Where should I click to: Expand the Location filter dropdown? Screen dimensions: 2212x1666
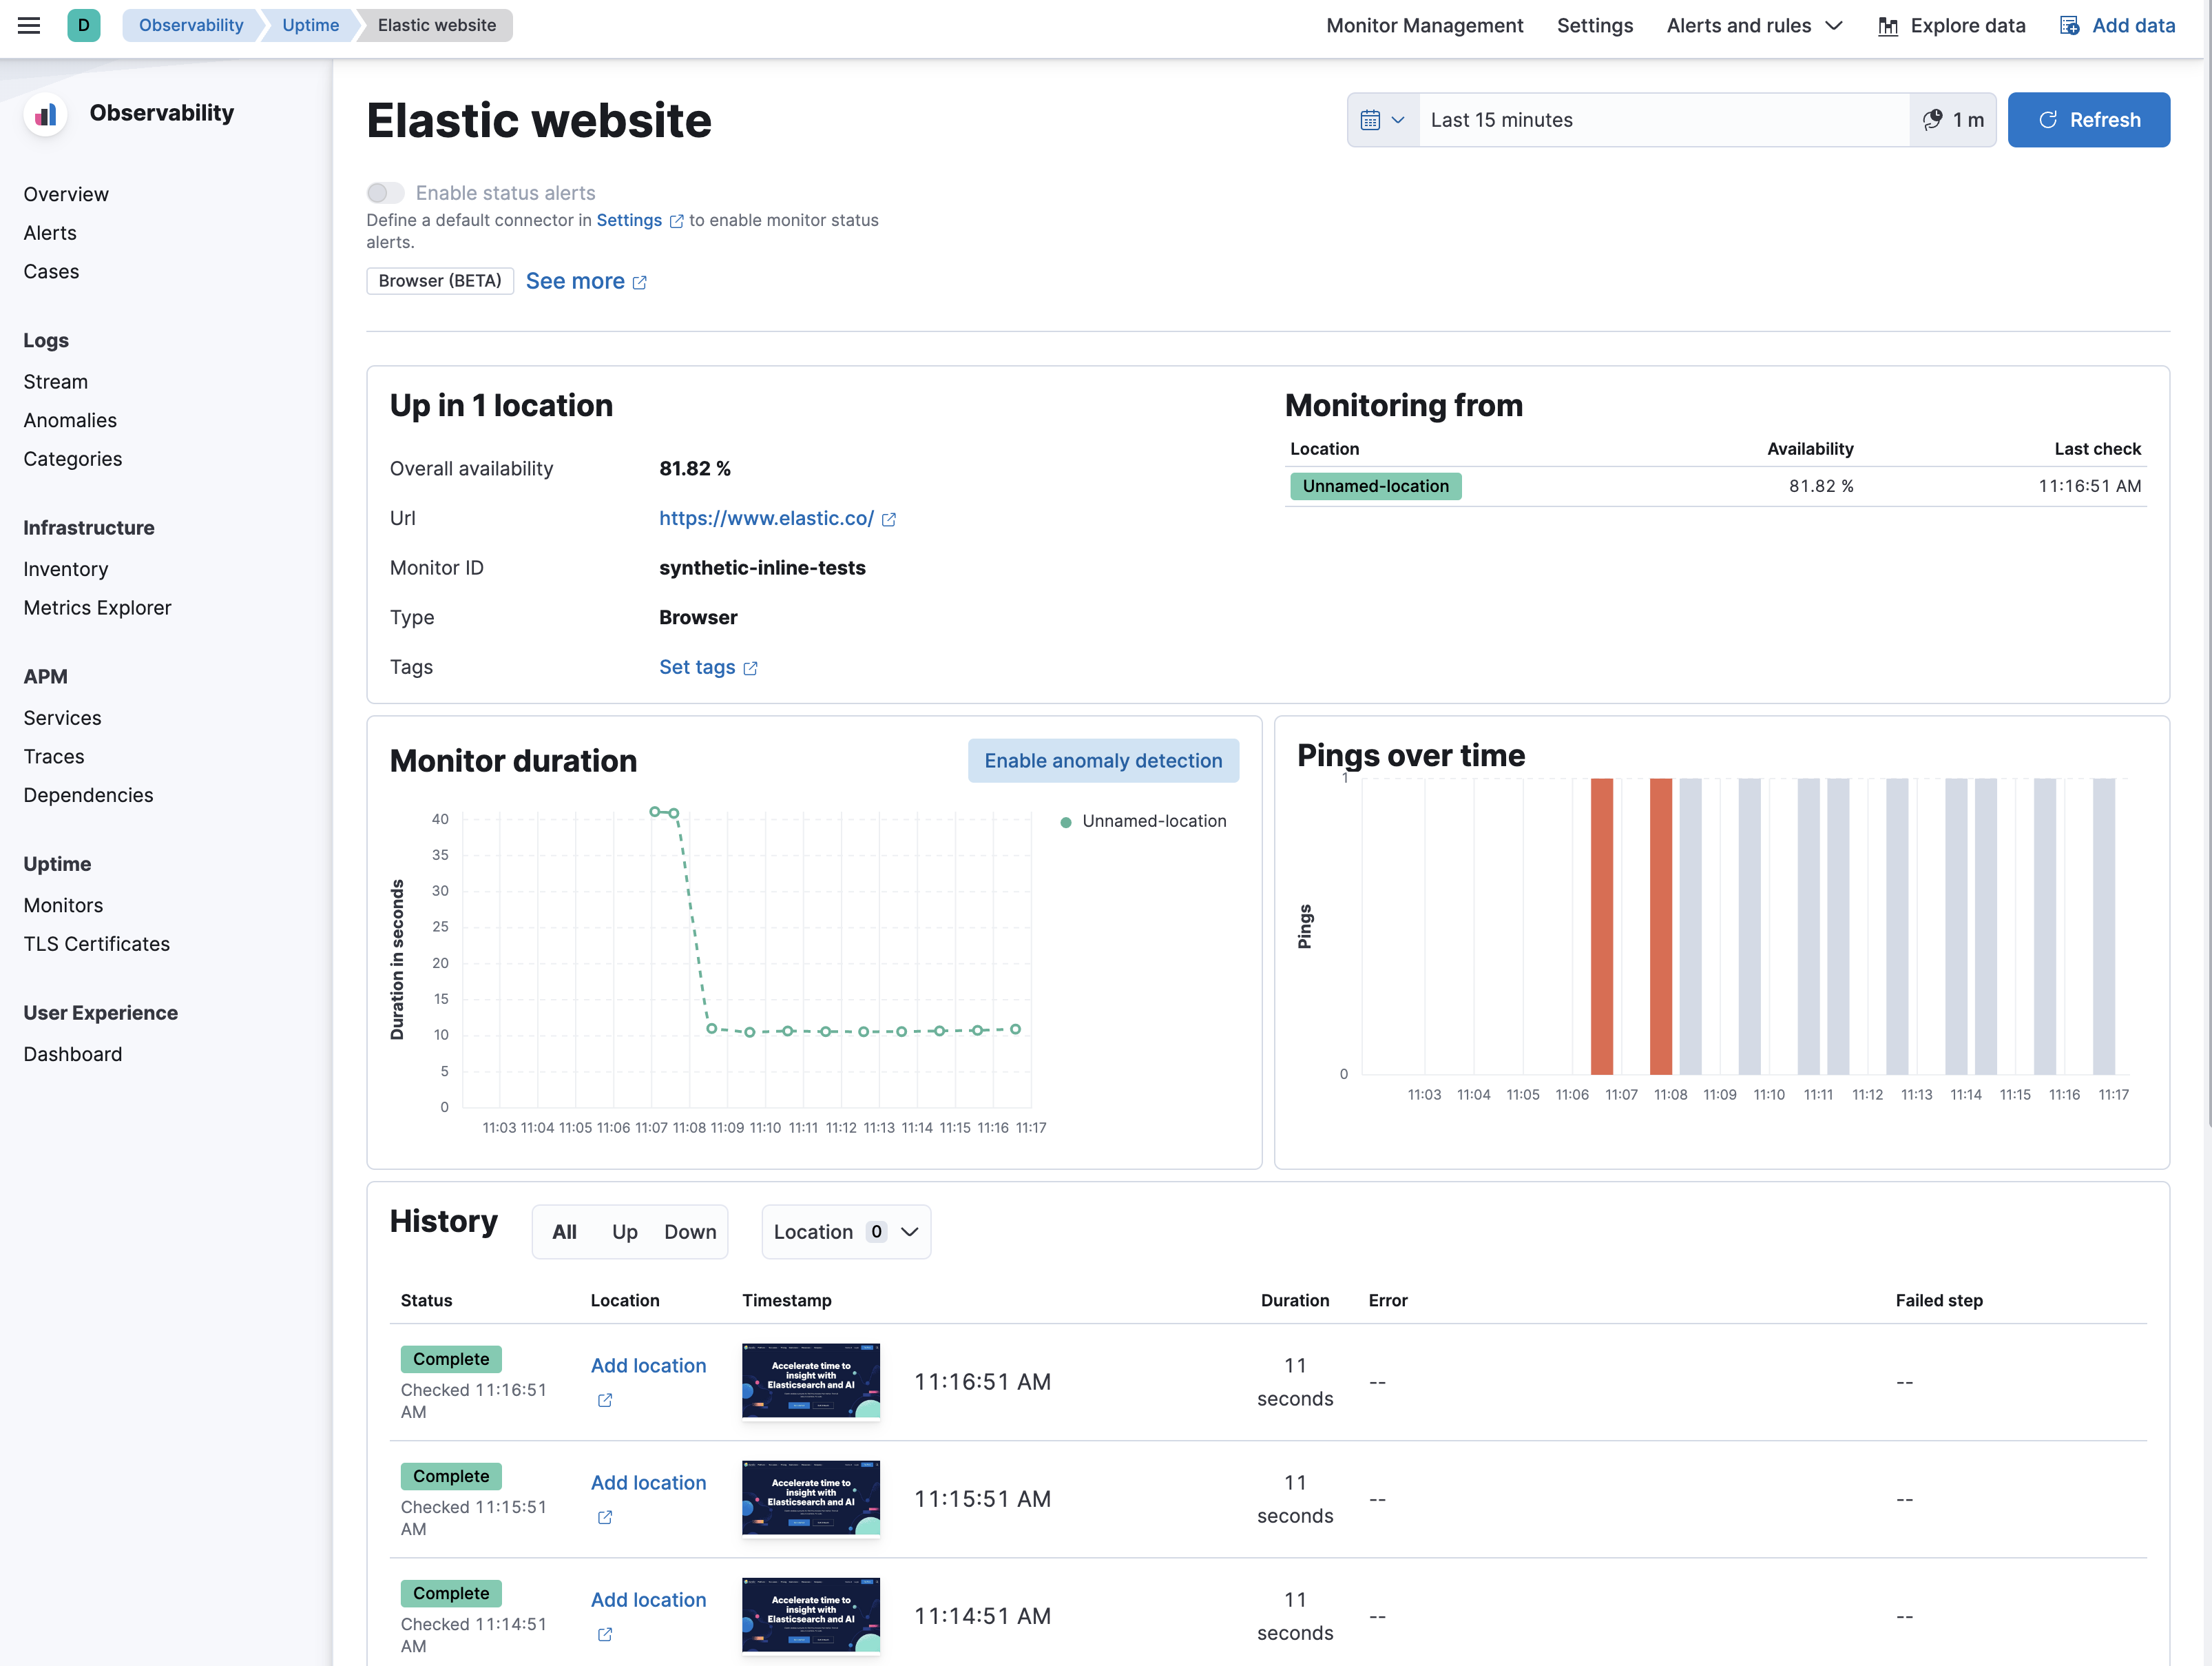coord(845,1232)
